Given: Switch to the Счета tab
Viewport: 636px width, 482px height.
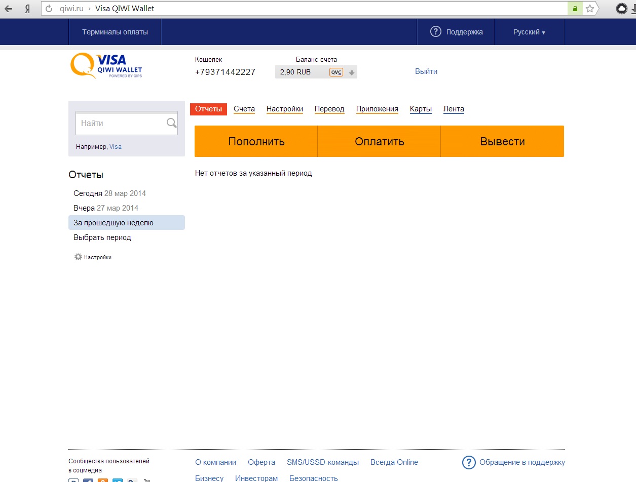Looking at the screenshot, I should [x=244, y=109].
